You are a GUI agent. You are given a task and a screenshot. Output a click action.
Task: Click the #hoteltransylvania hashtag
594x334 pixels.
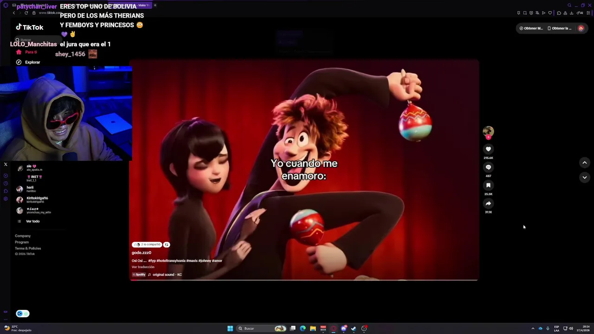click(x=171, y=261)
